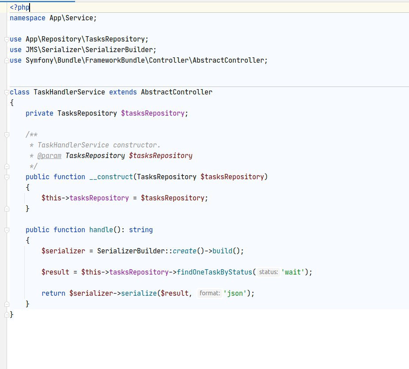Click the handle method name
The width and height of the screenshot is (409, 369).
tap(101, 230)
